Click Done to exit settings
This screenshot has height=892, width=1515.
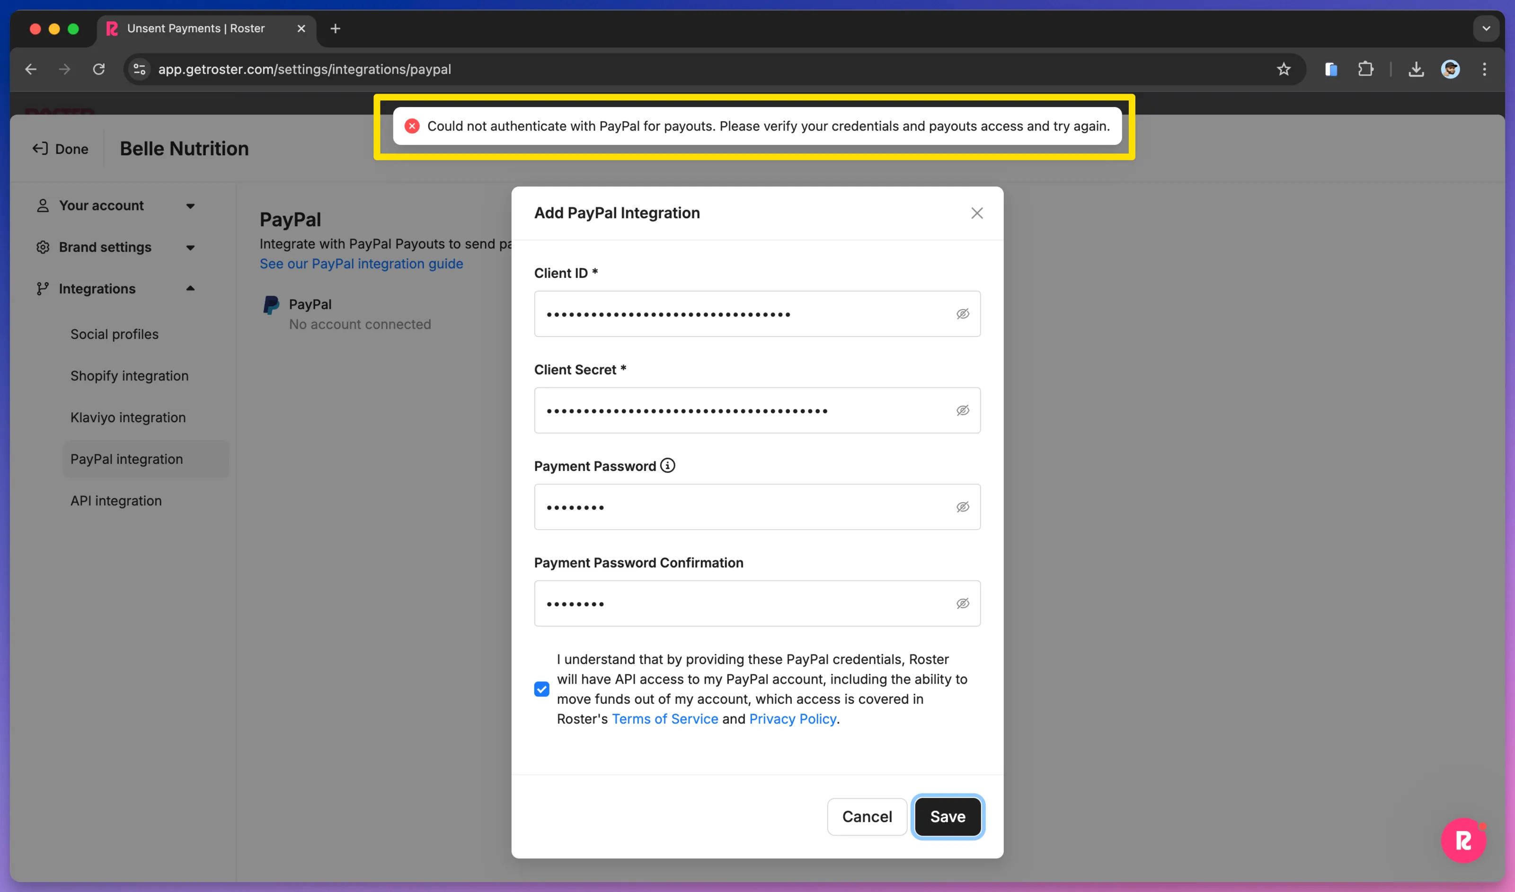[x=60, y=149]
